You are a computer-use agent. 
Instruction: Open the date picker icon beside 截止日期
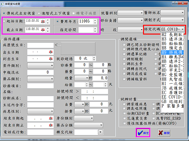(43, 30)
